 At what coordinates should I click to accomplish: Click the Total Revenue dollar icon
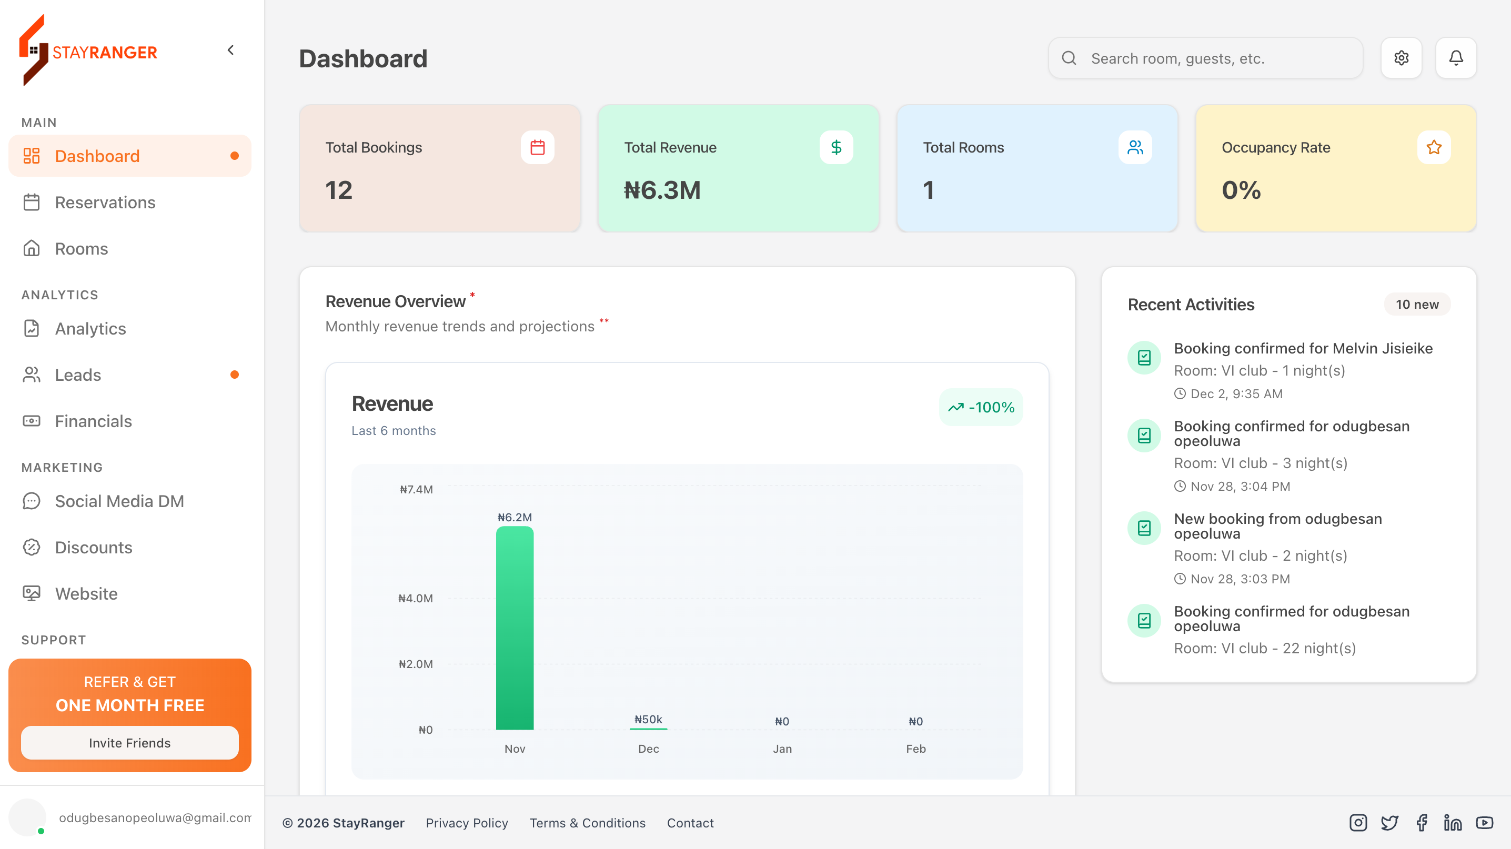tap(836, 147)
